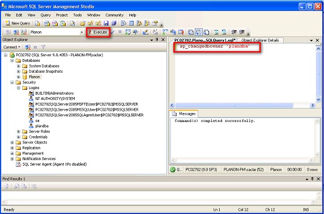Click the Execute button
324x214 pixels.
point(98,32)
